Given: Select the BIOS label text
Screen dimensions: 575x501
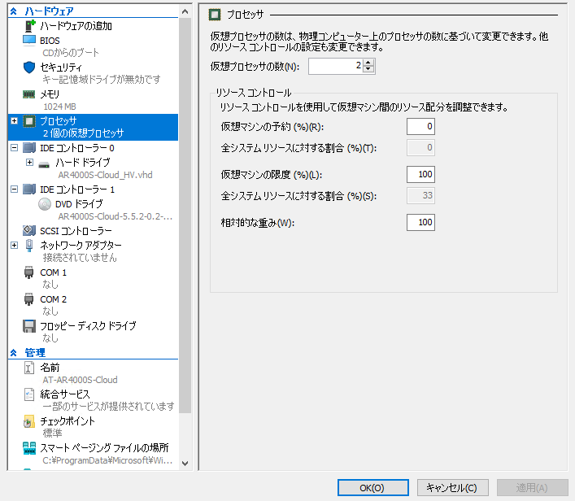Looking at the screenshot, I should 50,41.
